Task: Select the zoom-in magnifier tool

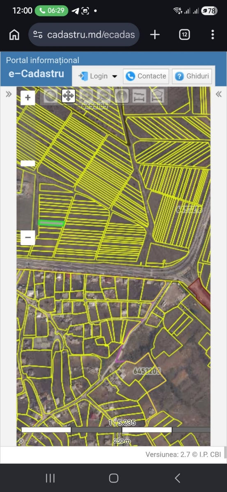Action: [x=86, y=96]
